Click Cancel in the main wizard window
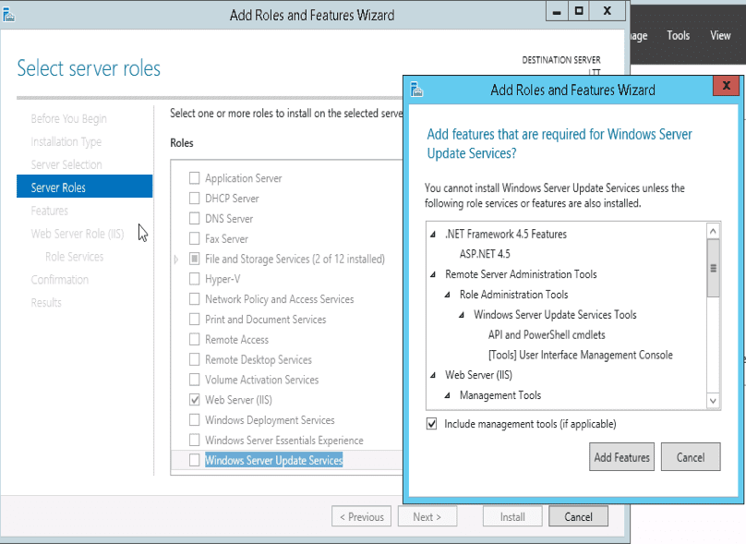Screen dimensions: 746x544 tap(578, 517)
